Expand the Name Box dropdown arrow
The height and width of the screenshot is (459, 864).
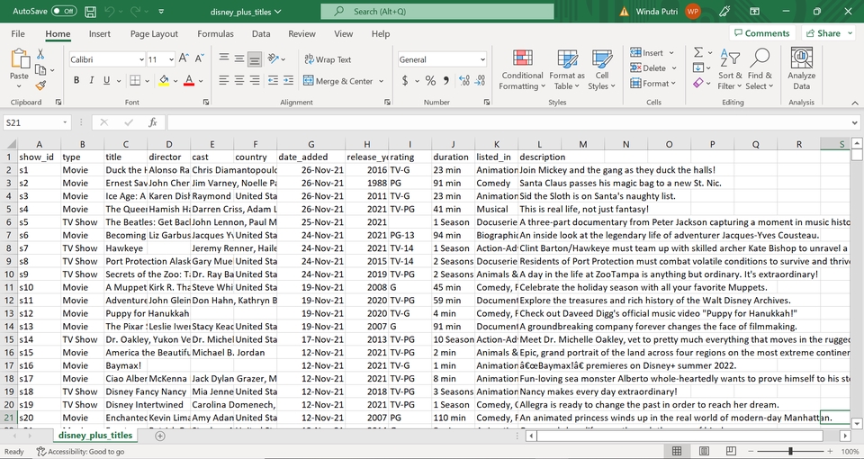pyautogui.click(x=65, y=122)
